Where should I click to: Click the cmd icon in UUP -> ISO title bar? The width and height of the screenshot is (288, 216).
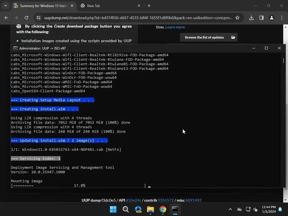tap(15, 48)
